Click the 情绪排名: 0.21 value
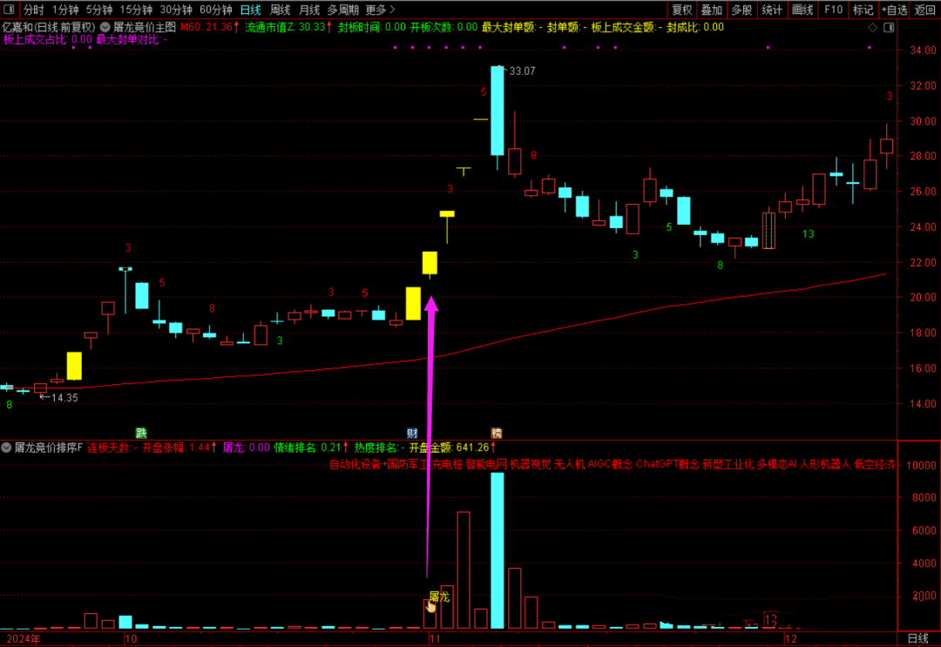This screenshot has height=647, width=941. [311, 448]
